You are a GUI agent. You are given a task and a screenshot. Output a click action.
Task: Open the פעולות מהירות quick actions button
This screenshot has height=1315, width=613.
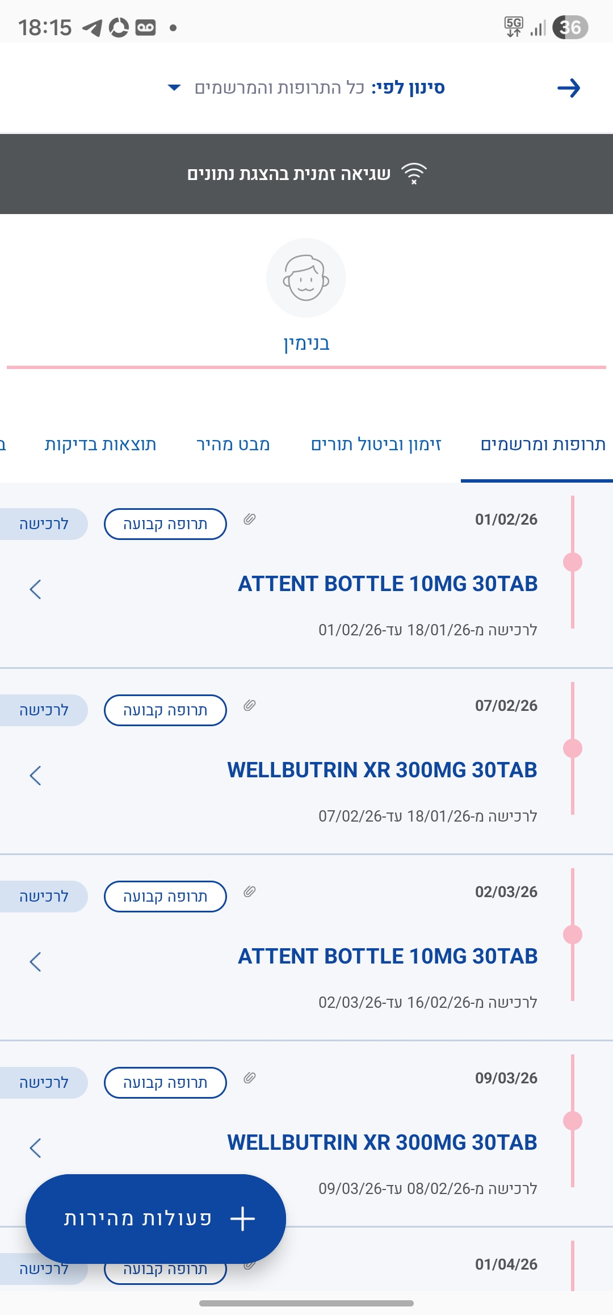(x=156, y=1218)
